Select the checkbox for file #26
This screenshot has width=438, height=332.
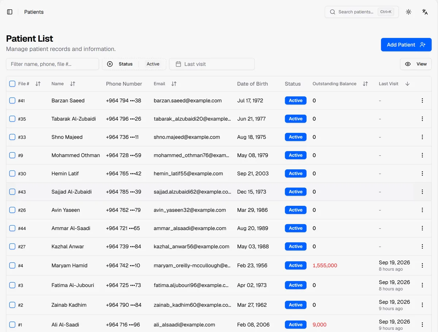click(12, 210)
